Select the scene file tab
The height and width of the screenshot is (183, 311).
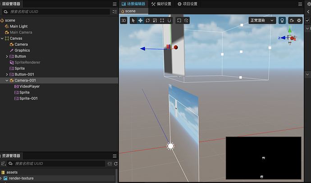(x=134, y=11)
